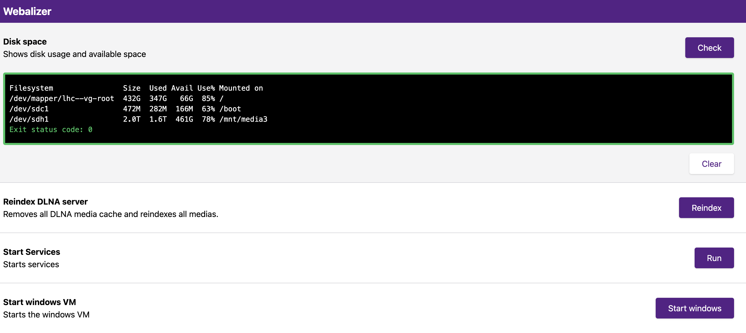Viewport: 746px width, 333px height.
Task: Click 'Starts the windows VM' description
Action: coord(46,315)
